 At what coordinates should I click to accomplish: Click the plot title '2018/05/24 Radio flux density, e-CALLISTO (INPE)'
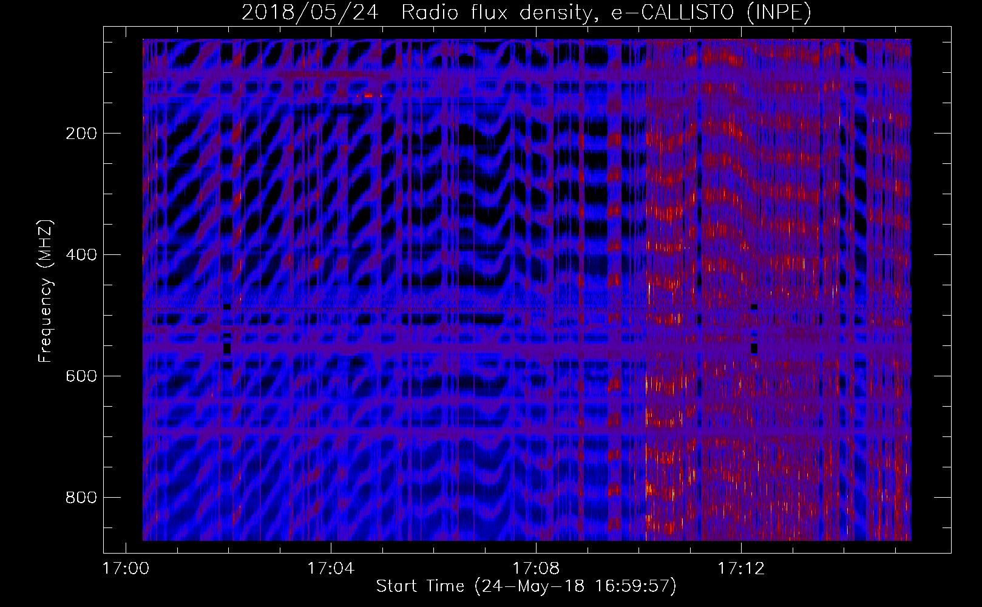coord(526,13)
